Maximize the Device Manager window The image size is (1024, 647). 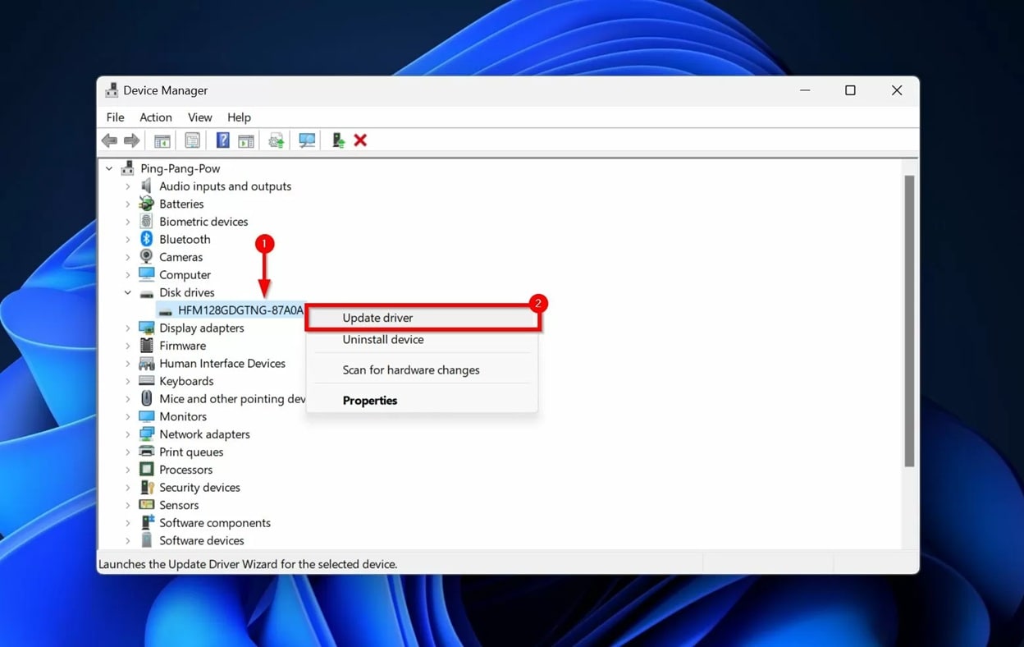click(x=850, y=90)
